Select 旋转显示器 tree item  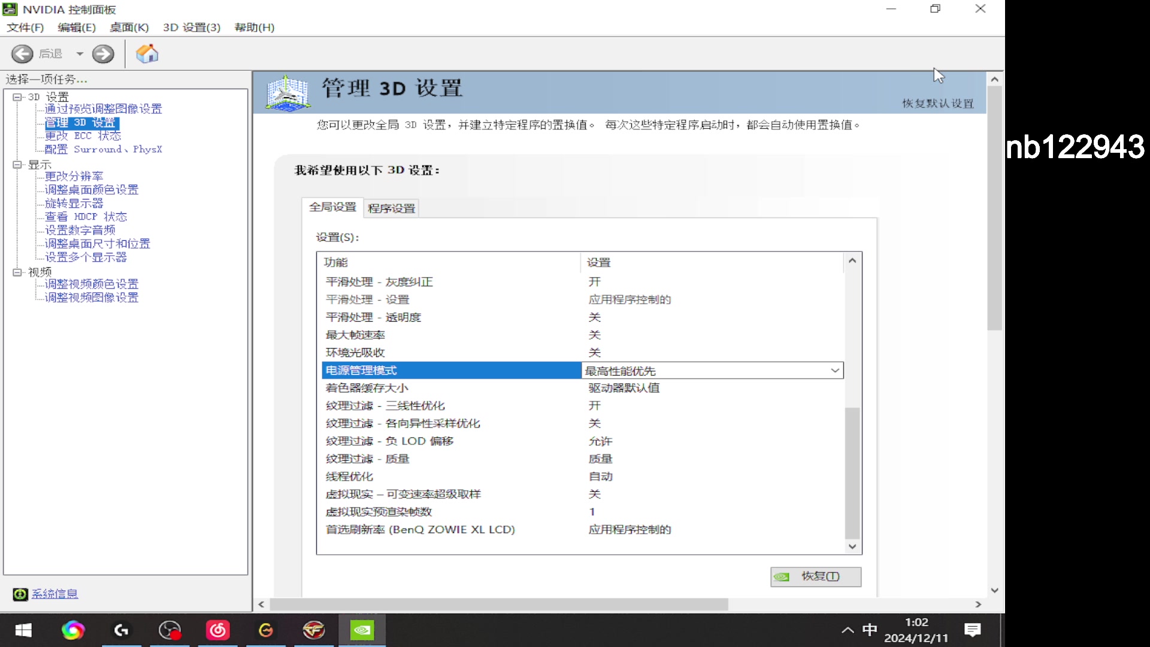74,203
